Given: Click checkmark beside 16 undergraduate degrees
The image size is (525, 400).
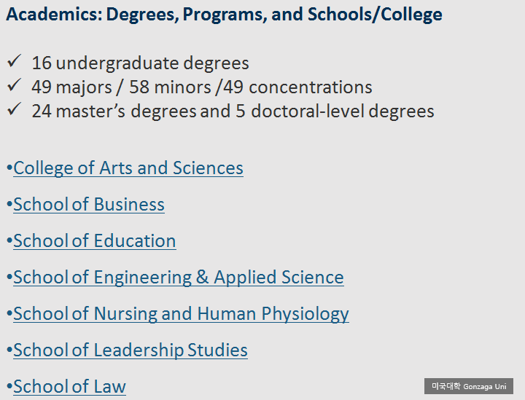Looking at the screenshot, I should tap(15, 63).
